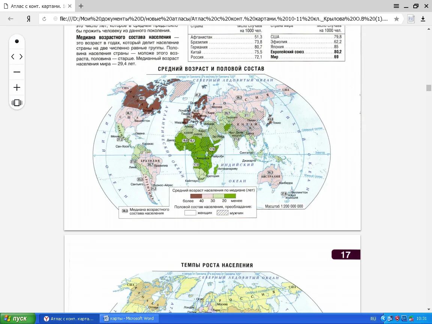This screenshot has height=324, width=432.
Task: Click the Япония table row
Action: coord(306,47)
